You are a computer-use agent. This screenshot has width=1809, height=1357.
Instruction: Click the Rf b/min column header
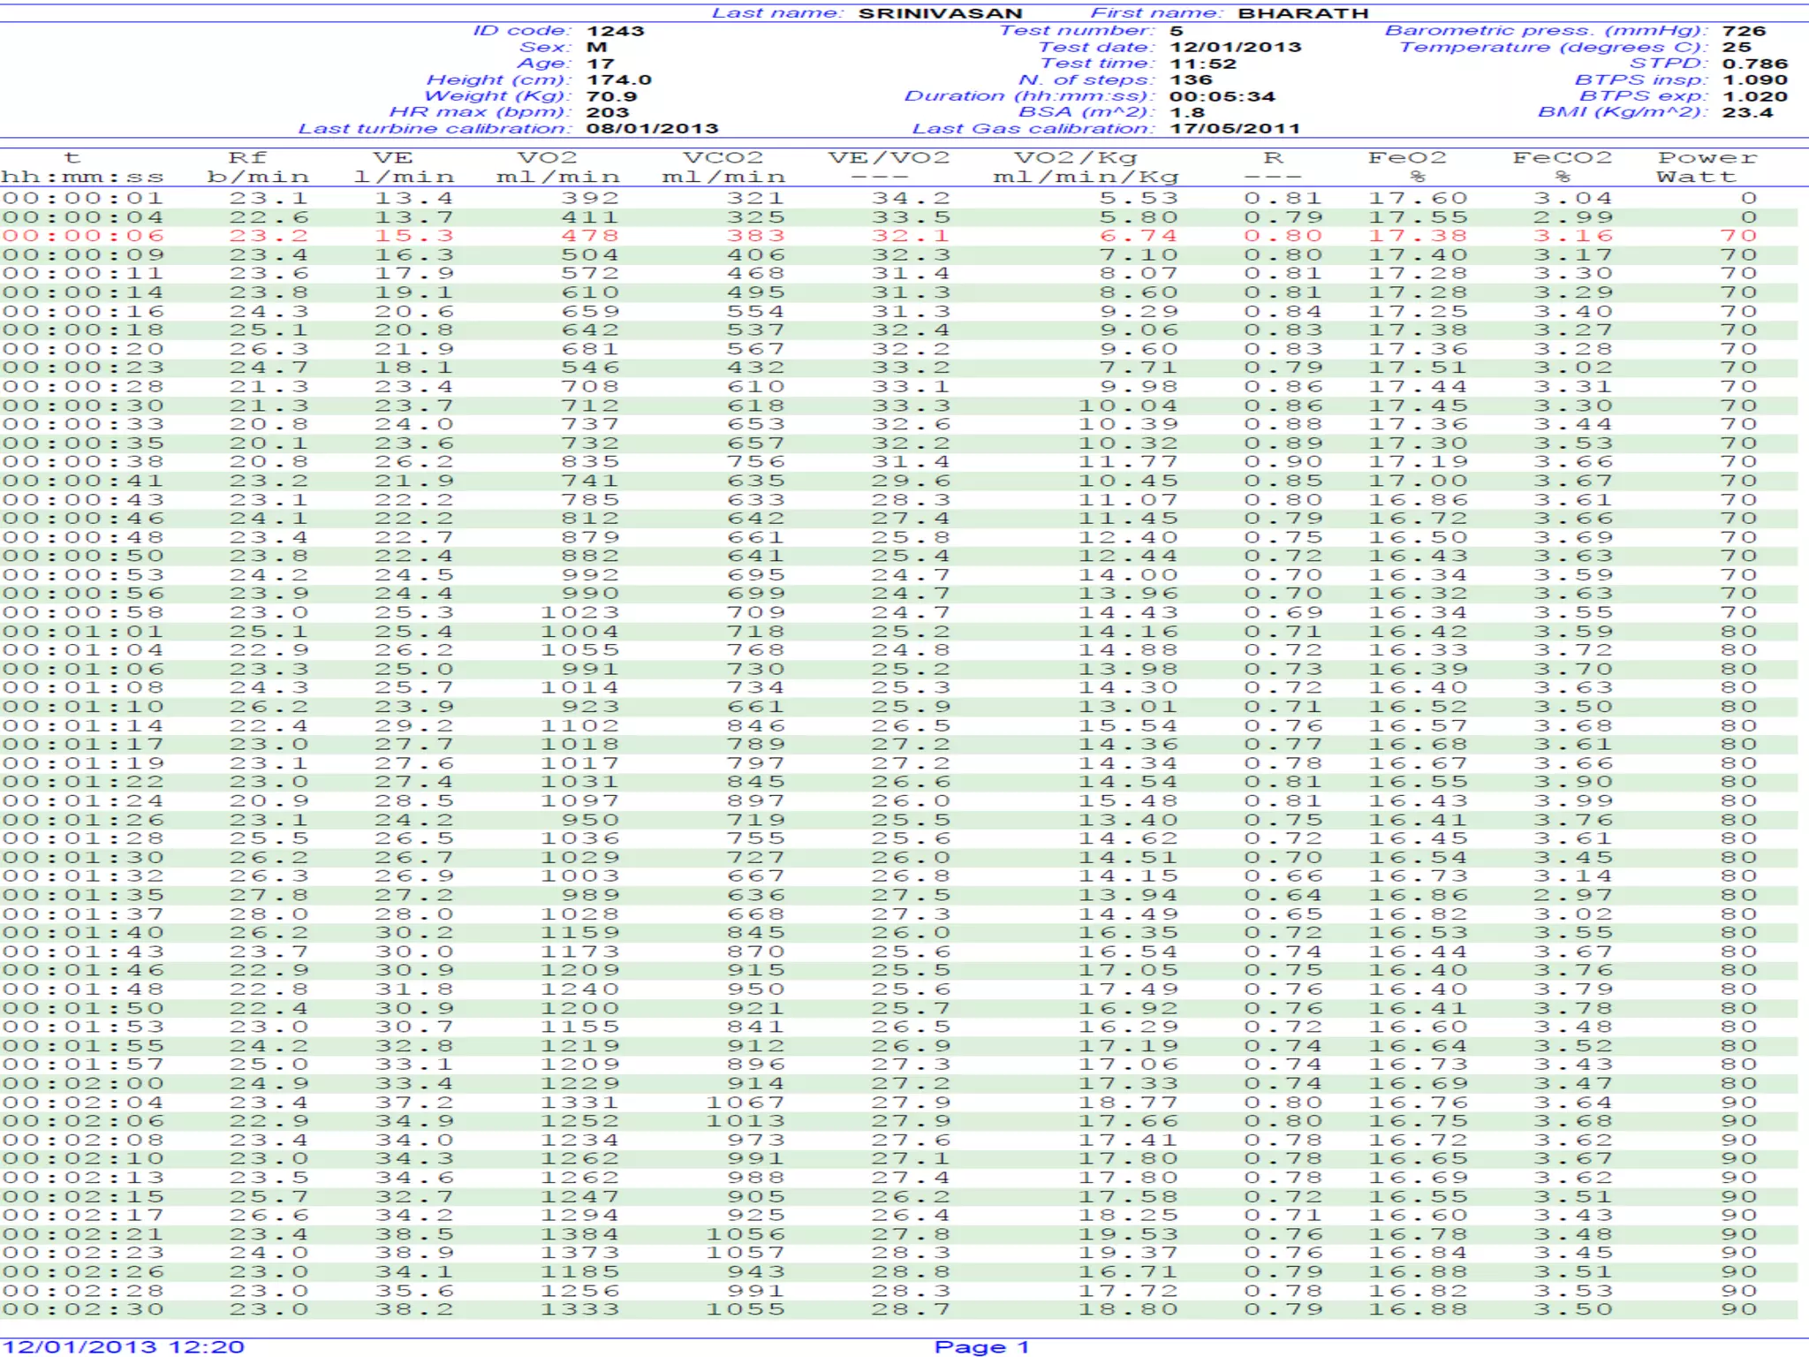point(258,167)
